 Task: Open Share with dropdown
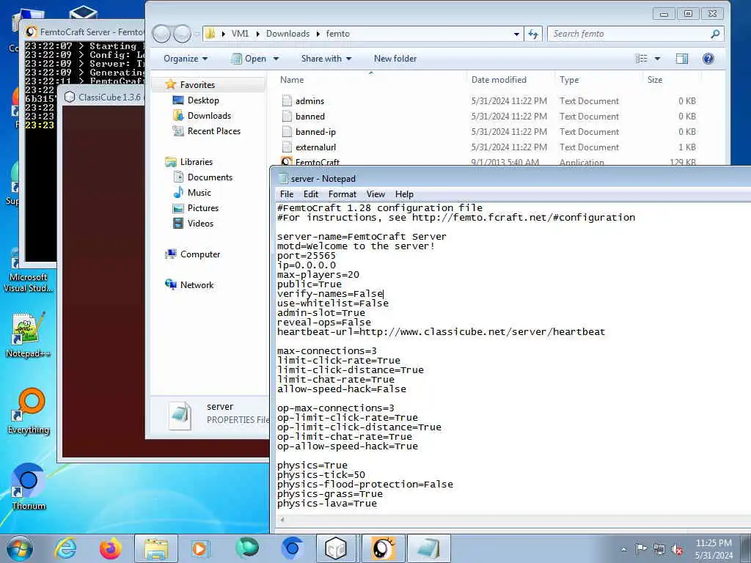[326, 59]
